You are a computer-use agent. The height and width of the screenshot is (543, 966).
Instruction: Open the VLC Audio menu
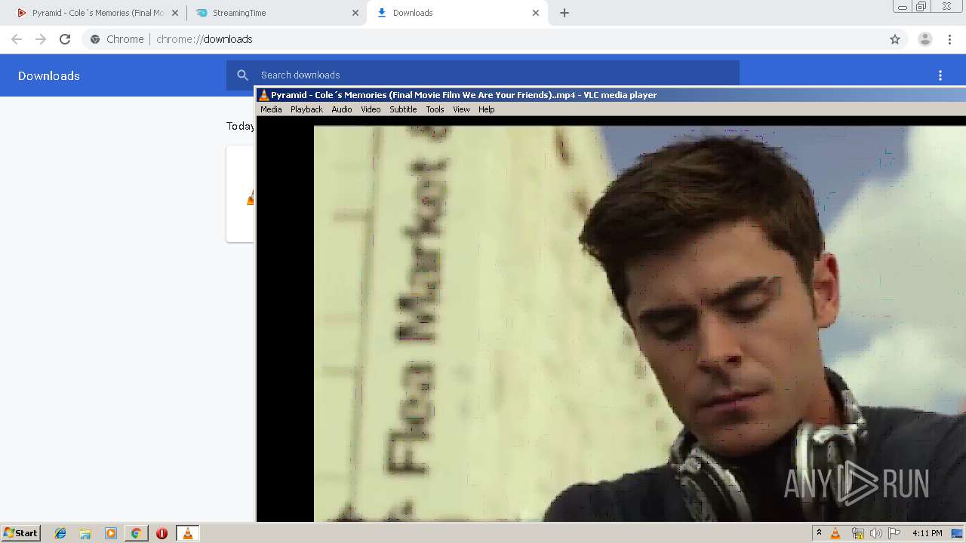(x=342, y=109)
